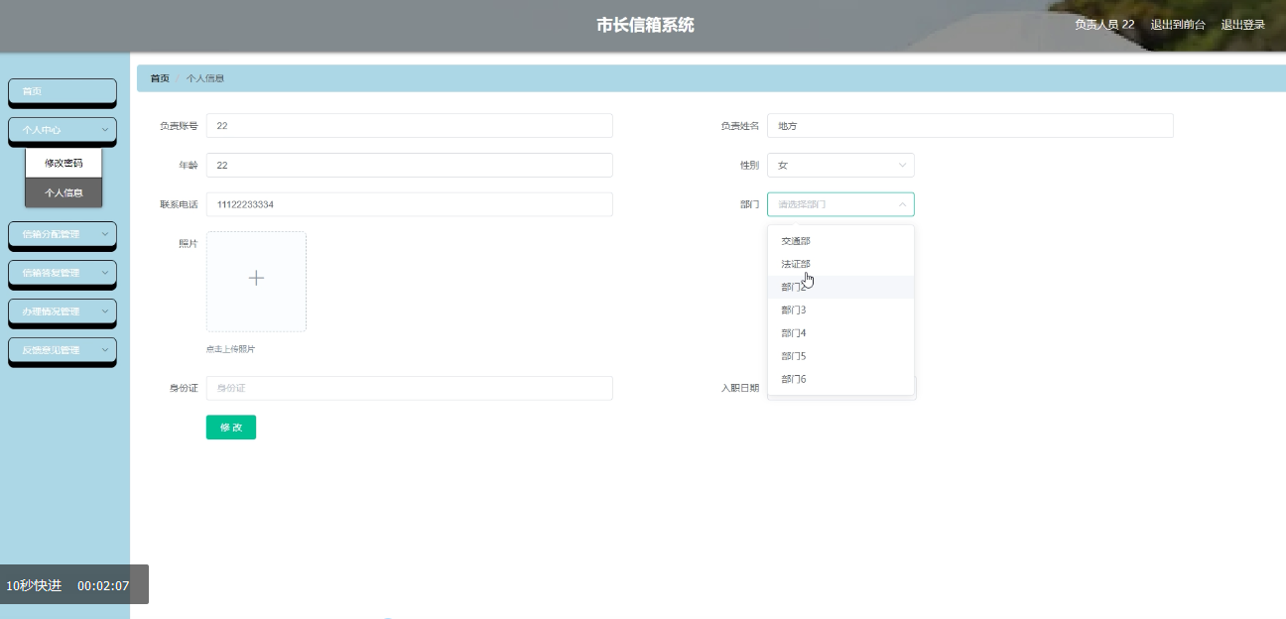Click the 点击上传照片 upload link

click(229, 348)
